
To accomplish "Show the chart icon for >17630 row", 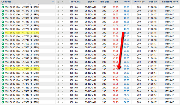I will pos(58,55).
